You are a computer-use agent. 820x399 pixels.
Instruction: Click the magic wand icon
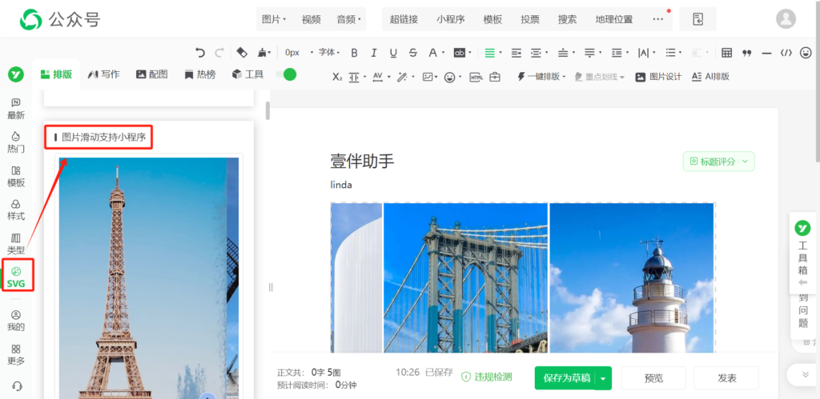click(402, 77)
